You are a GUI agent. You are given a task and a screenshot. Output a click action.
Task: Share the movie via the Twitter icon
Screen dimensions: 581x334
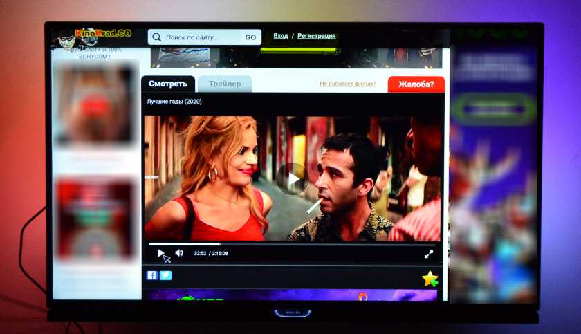click(x=165, y=275)
